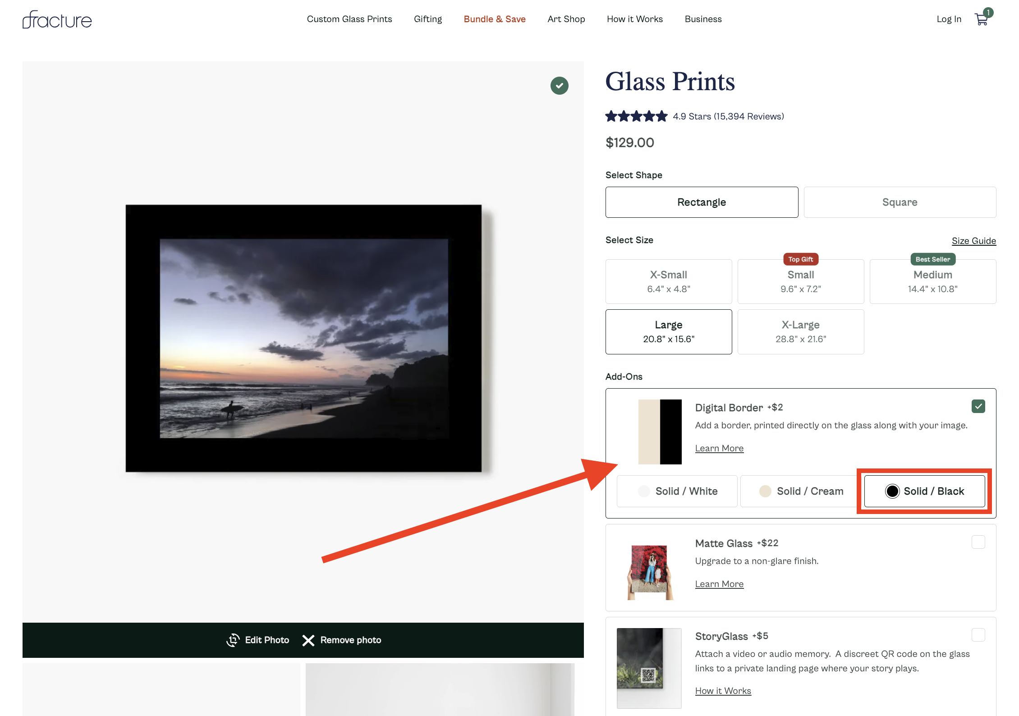This screenshot has height=716, width=1019.
Task: Uncheck the Digital Border checkbox
Action: (978, 406)
